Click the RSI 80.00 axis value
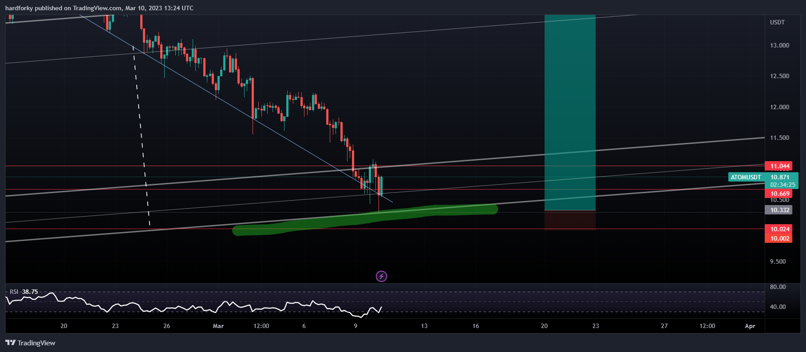The height and width of the screenshot is (352, 806). point(778,287)
